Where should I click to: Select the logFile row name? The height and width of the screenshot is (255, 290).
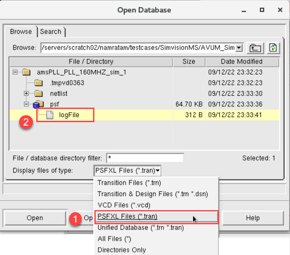[x=69, y=115]
